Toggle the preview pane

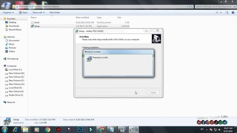227,13
